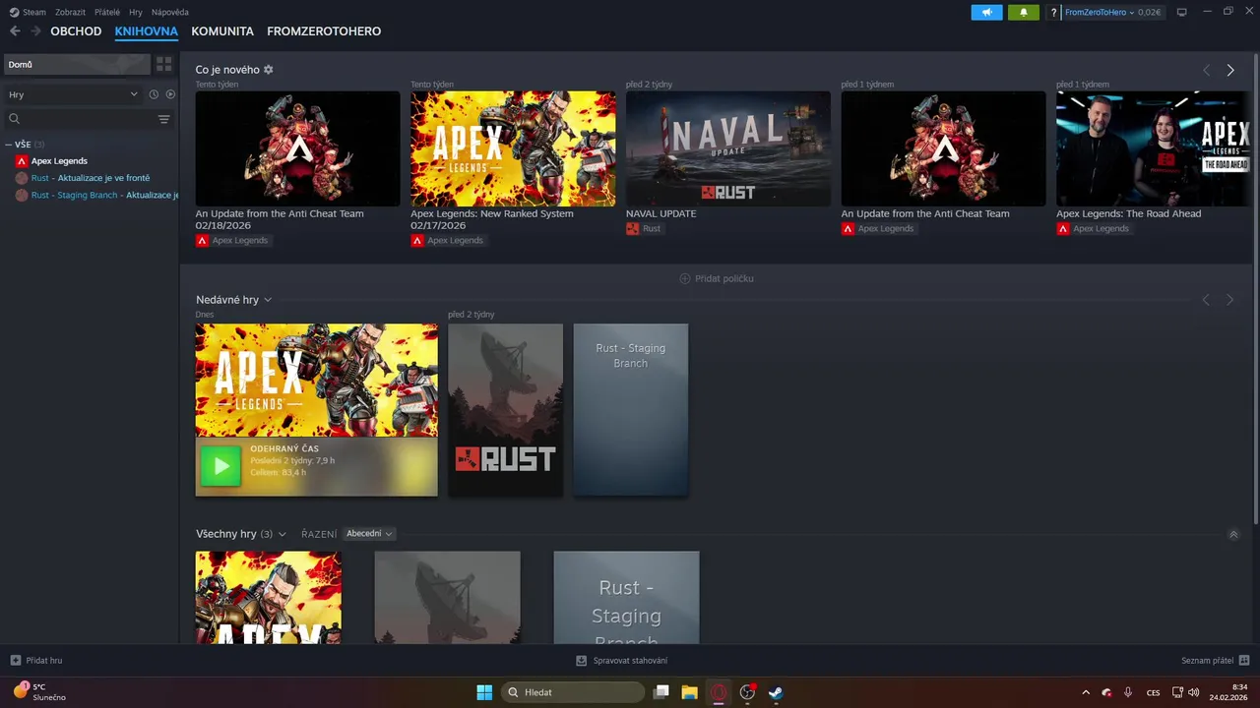The image size is (1260, 708).
Task: Switch to Big Picture mode monitor icon
Action: (1182, 13)
